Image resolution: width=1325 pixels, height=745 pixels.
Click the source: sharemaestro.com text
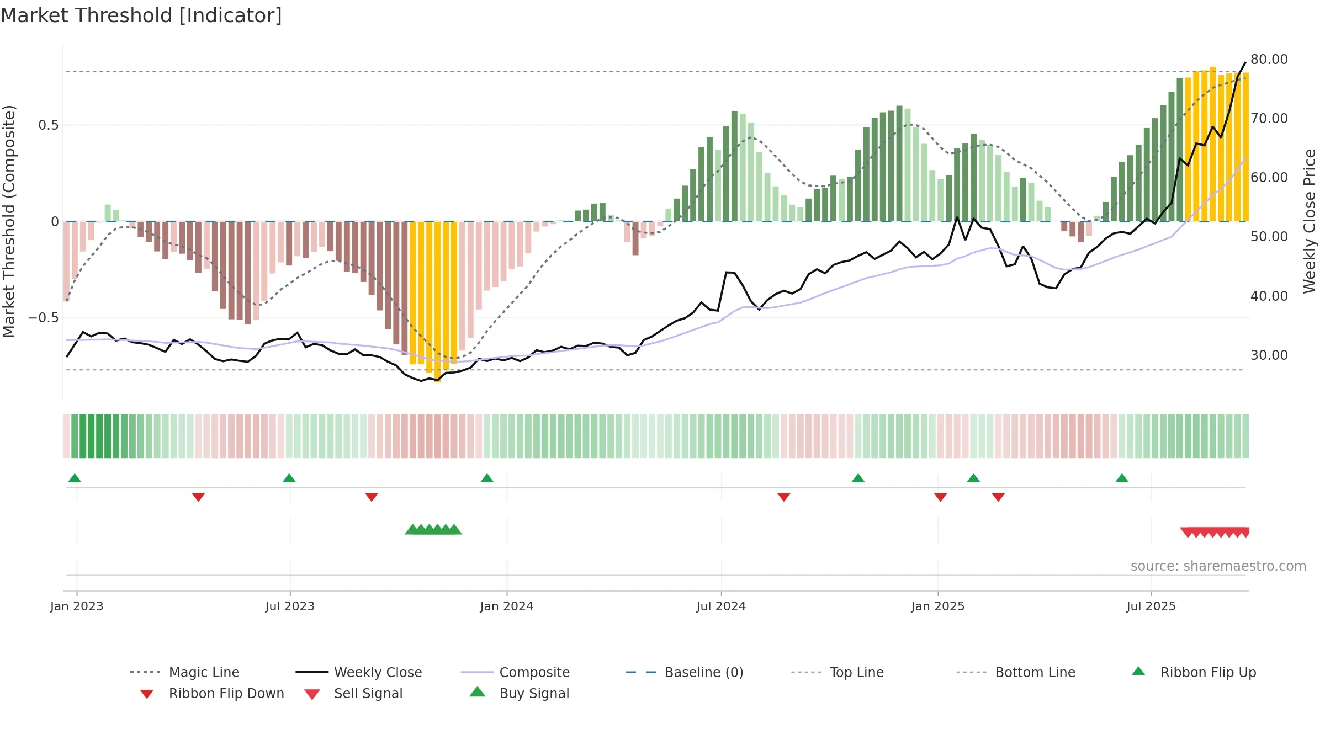click(1218, 566)
